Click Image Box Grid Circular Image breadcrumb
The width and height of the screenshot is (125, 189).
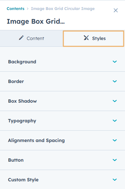point(63,9)
